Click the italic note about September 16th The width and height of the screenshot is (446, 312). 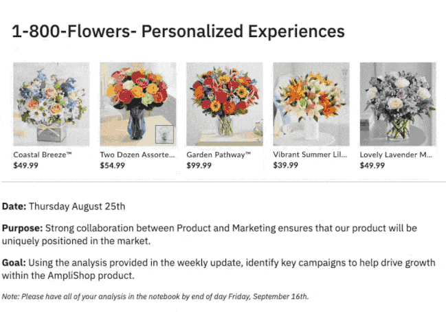click(x=155, y=296)
